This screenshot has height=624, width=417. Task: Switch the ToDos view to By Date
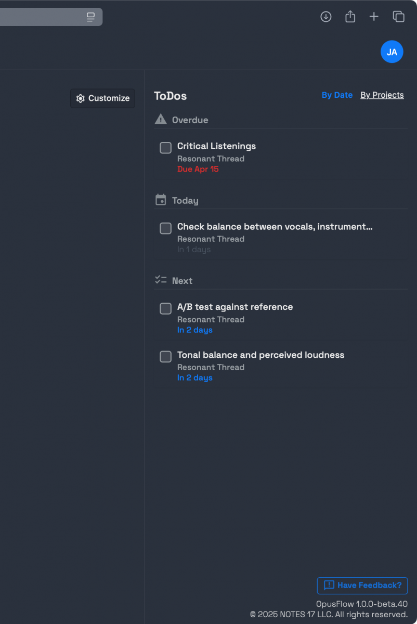(x=337, y=95)
